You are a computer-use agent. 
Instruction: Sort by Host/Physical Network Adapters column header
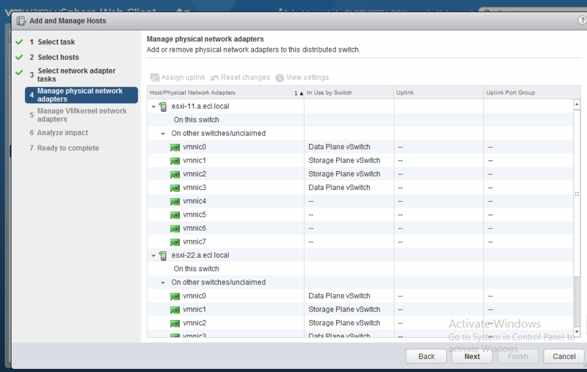pos(192,93)
